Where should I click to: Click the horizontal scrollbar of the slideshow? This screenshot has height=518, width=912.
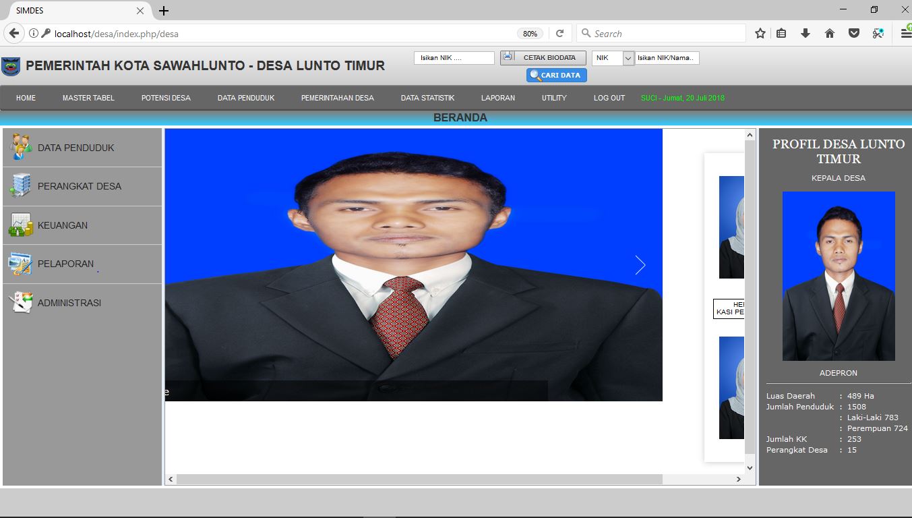pyautogui.click(x=418, y=479)
